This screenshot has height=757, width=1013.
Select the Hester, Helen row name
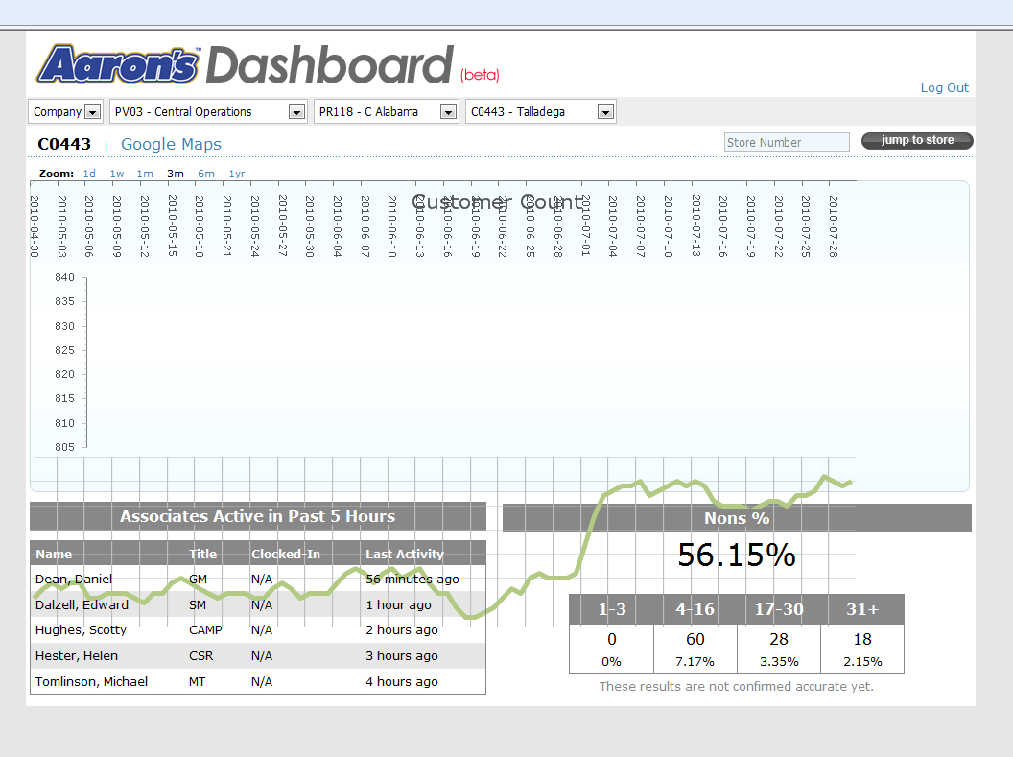[76, 655]
